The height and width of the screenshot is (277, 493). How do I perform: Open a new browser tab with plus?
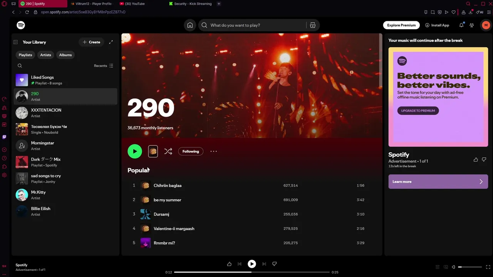point(219,4)
